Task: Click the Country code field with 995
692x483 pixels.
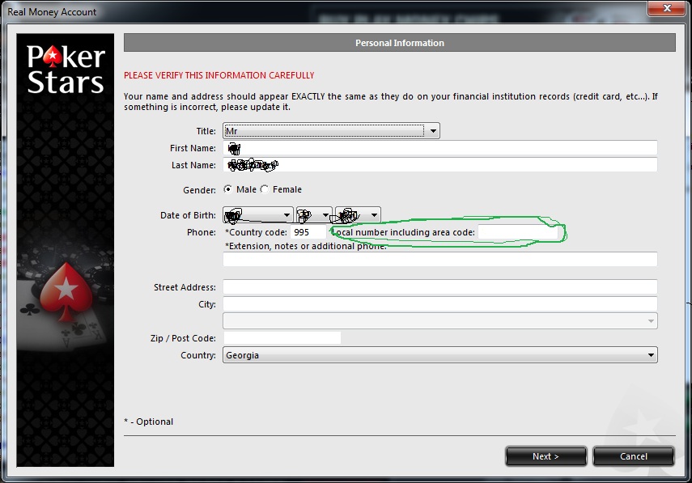Action: (308, 232)
